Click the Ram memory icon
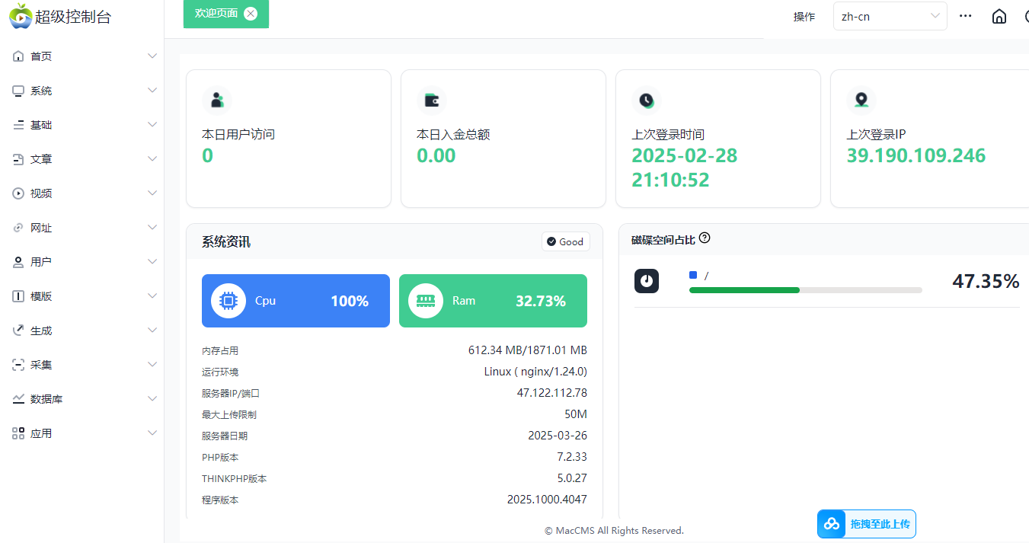This screenshot has width=1029, height=543. [x=425, y=301]
